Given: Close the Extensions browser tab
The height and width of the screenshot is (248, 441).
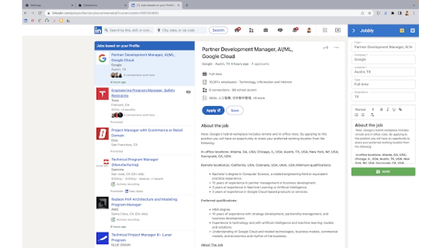Looking at the screenshot, I should pyautogui.click(x=125, y=5).
